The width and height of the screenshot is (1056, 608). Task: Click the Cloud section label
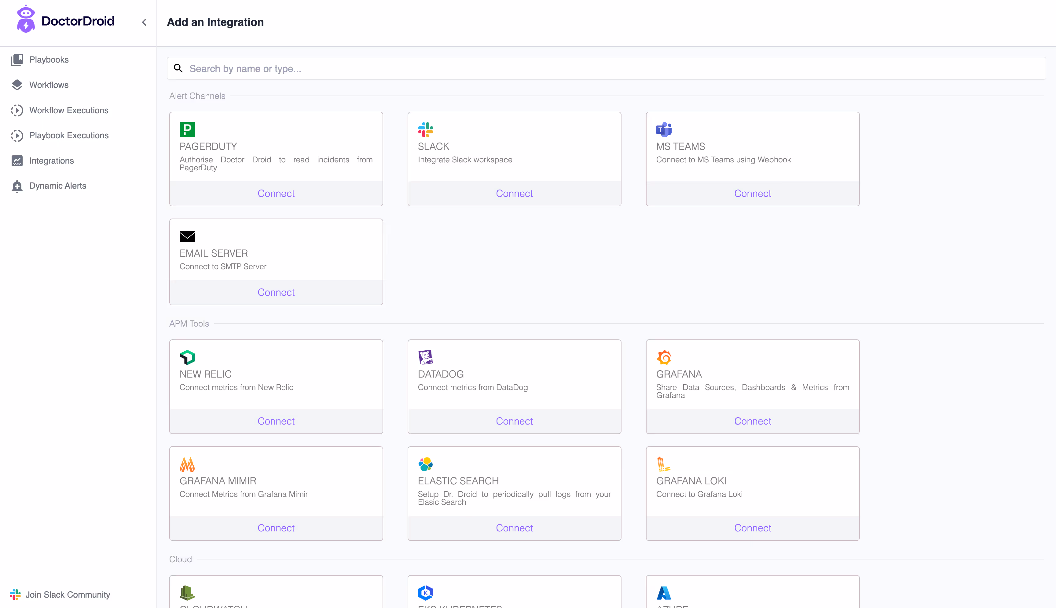point(181,559)
